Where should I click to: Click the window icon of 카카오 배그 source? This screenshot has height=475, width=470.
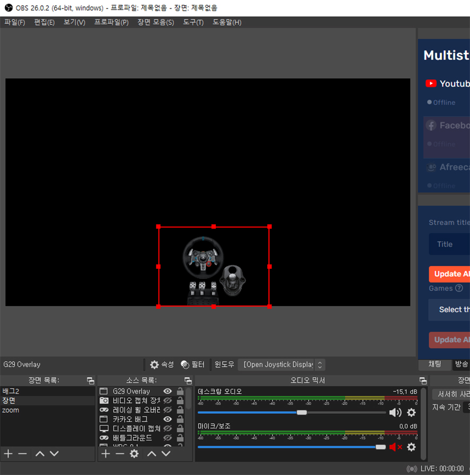point(103,419)
